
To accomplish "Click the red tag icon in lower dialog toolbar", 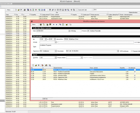I will tap(42, 65).
